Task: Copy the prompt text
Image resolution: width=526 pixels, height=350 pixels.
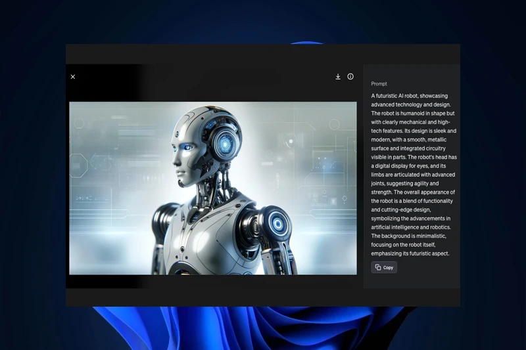Action: (384, 267)
